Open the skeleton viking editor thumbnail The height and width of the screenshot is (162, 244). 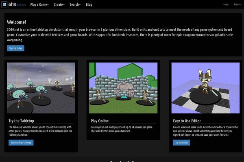[x=205, y=88]
